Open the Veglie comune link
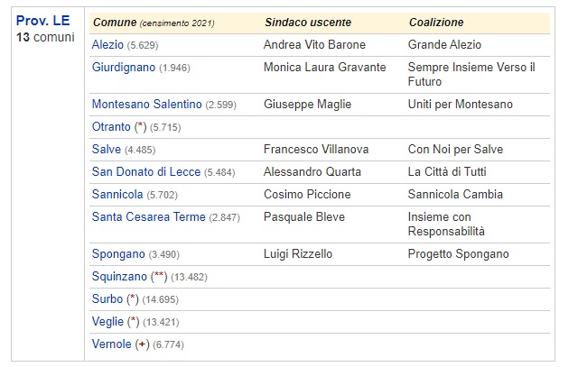The image size is (578, 367). (108, 321)
